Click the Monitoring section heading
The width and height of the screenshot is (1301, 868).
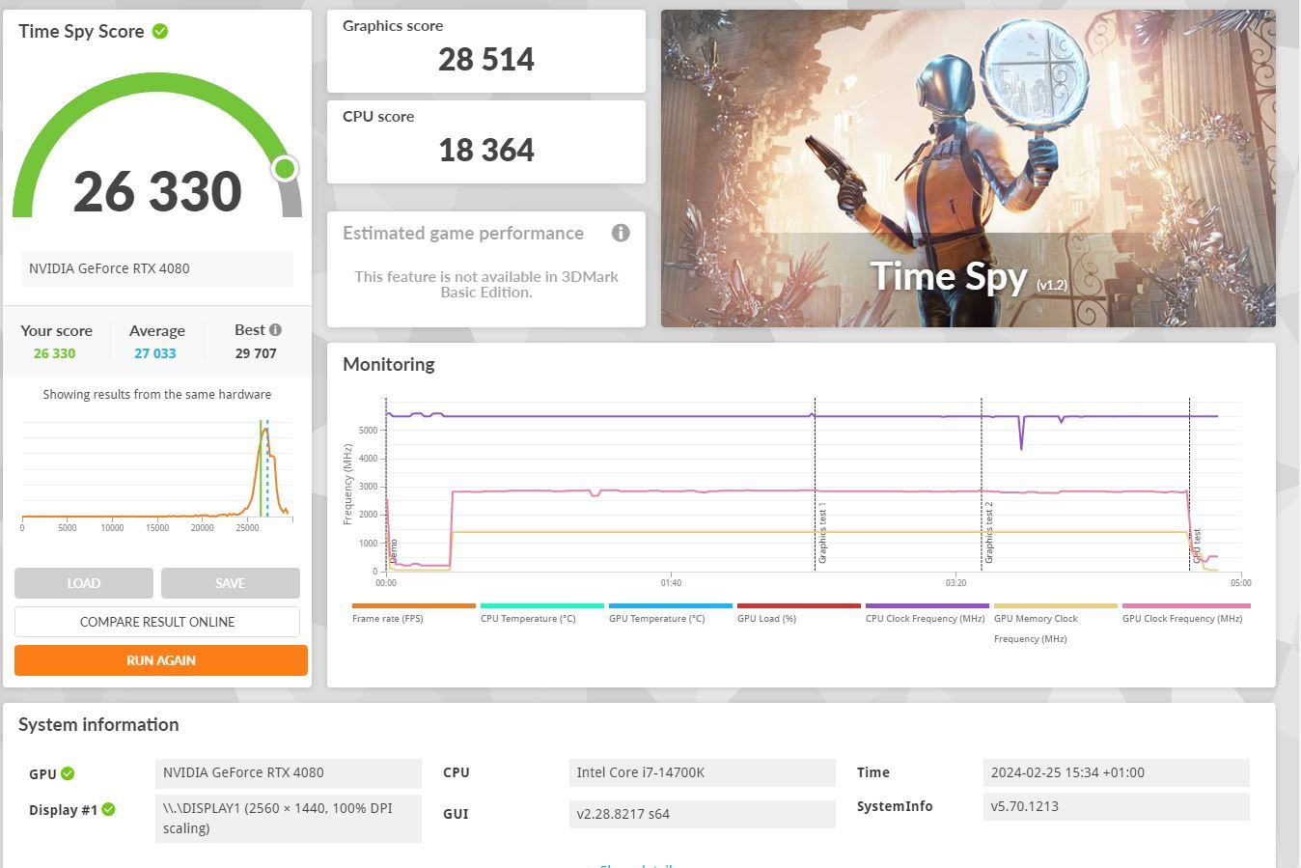389,364
